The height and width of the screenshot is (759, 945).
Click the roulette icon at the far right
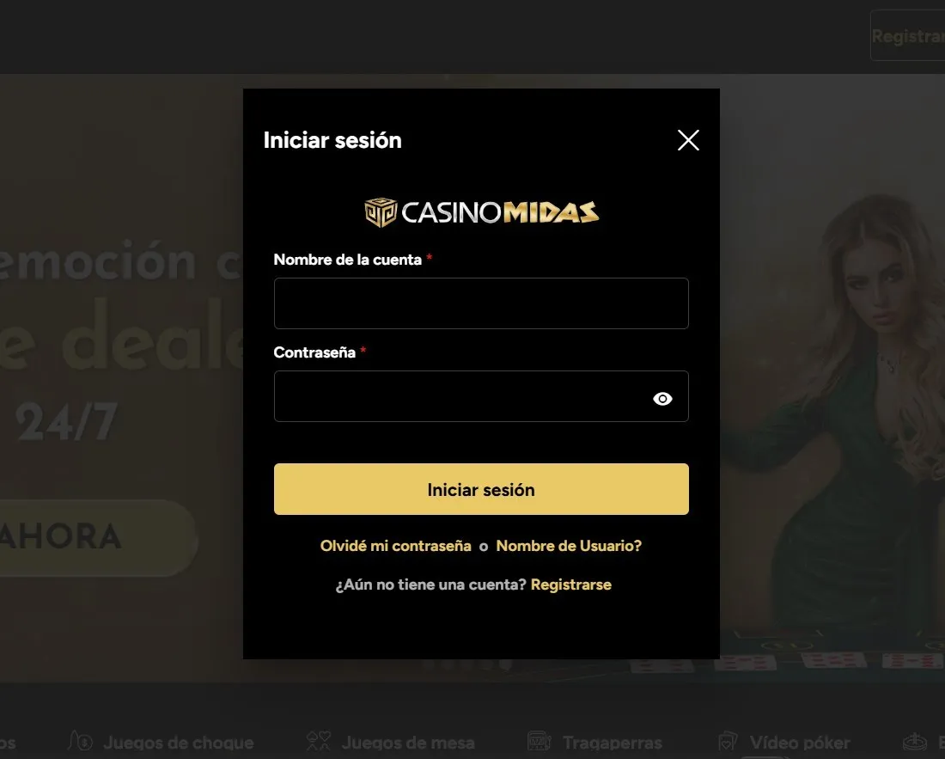click(915, 742)
